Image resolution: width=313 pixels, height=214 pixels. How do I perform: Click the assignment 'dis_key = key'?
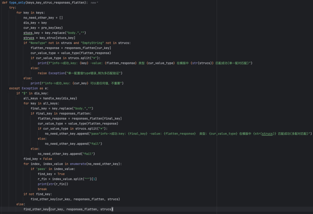tap(35, 23)
